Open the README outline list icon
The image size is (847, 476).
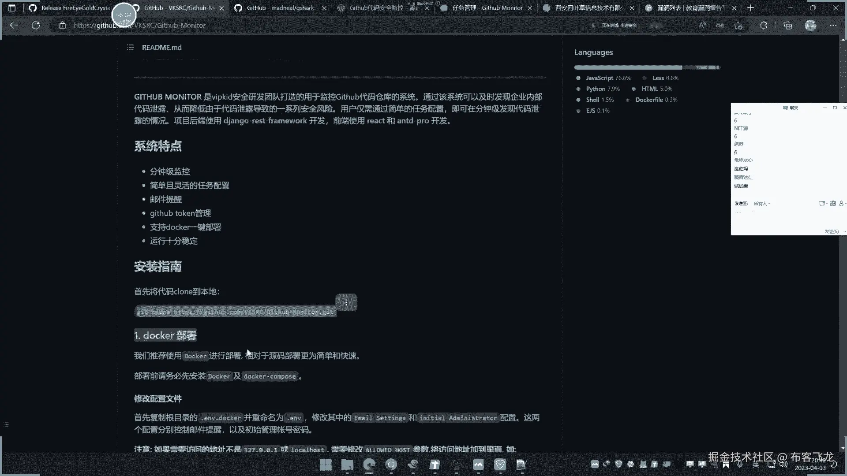[130, 48]
